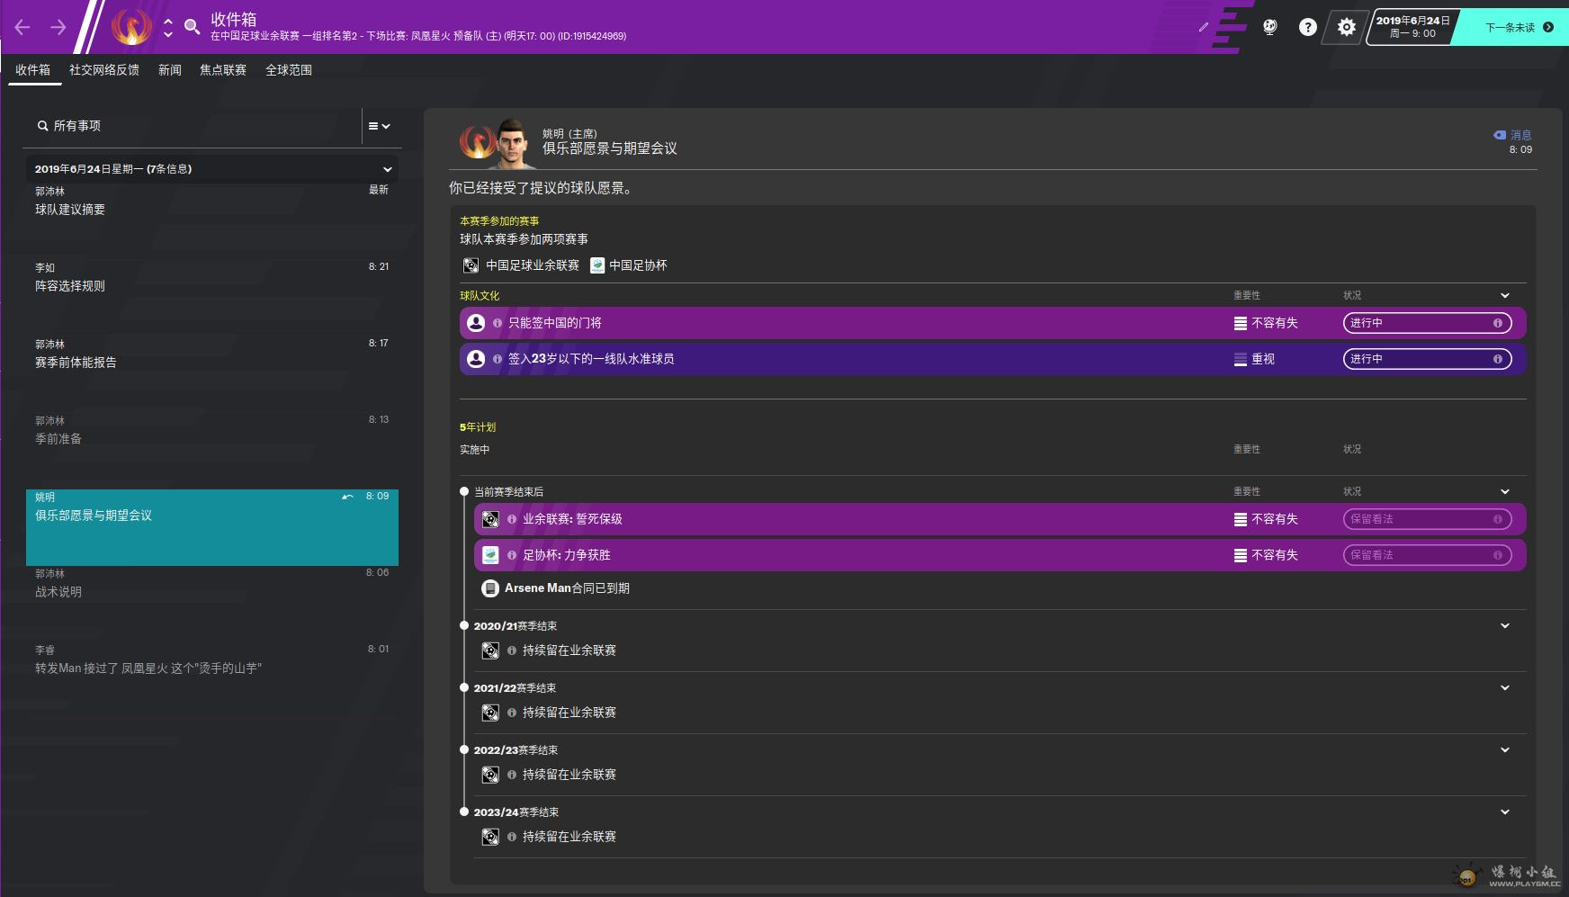Click the info icon beside 只能签中国的门将

(x=498, y=323)
